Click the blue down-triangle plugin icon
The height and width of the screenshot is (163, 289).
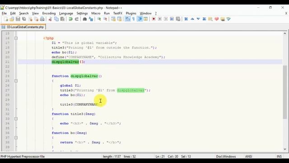[x=198, y=19]
